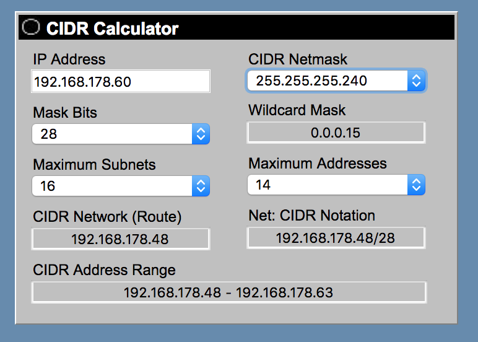
Task: Open the Mask Bits dropdown
Action: tap(121, 134)
